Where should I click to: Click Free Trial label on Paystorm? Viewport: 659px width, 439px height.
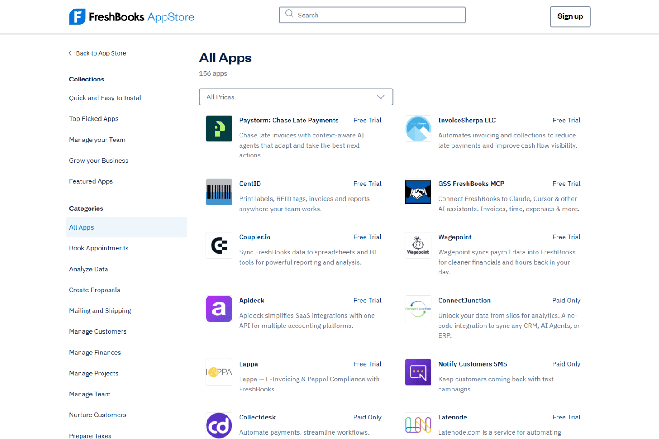pos(368,121)
